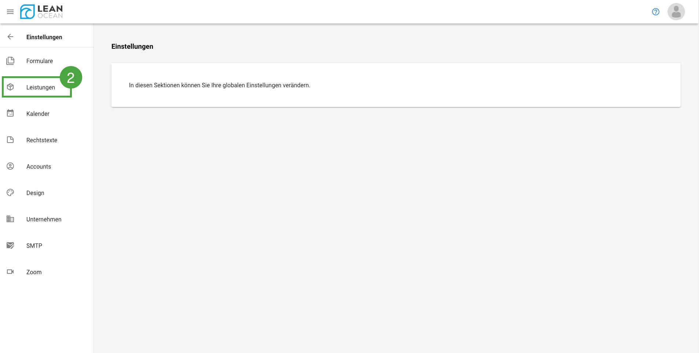699x353 pixels.
Task: Open the user profile avatar
Action: 676,12
